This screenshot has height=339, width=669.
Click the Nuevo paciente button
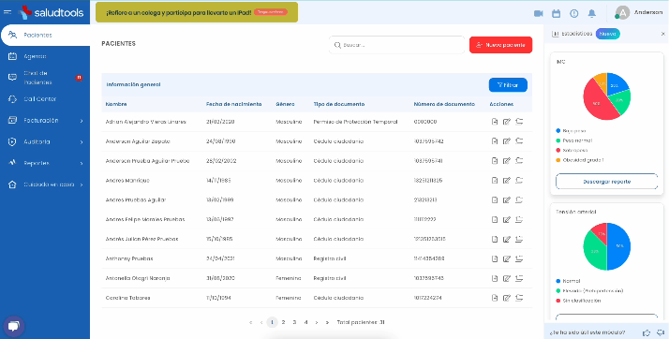point(500,45)
